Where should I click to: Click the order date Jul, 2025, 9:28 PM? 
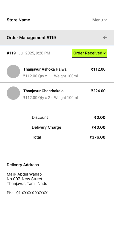[34, 53]
